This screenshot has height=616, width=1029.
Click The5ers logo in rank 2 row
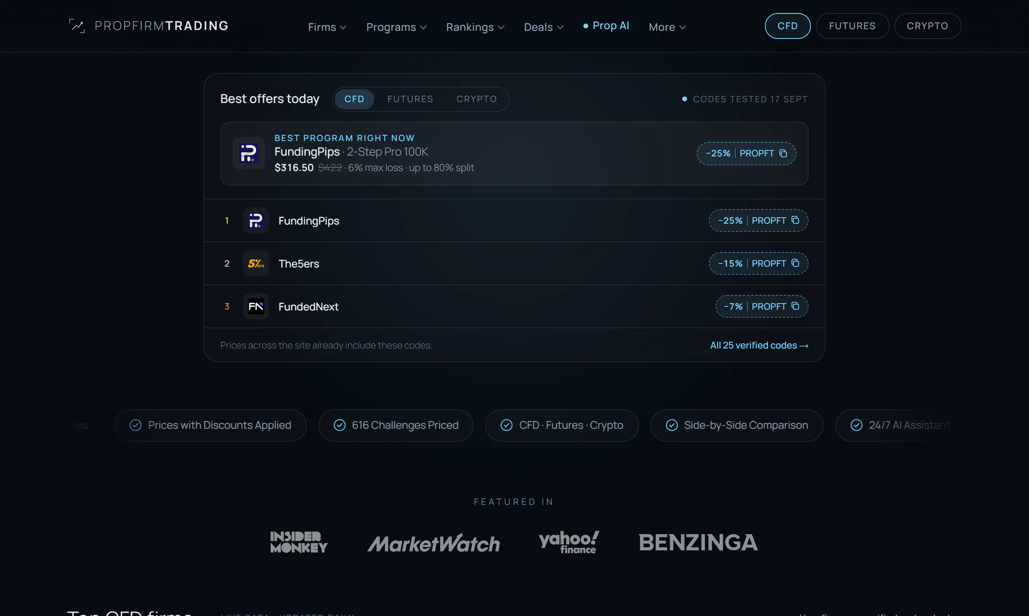[256, 263]
